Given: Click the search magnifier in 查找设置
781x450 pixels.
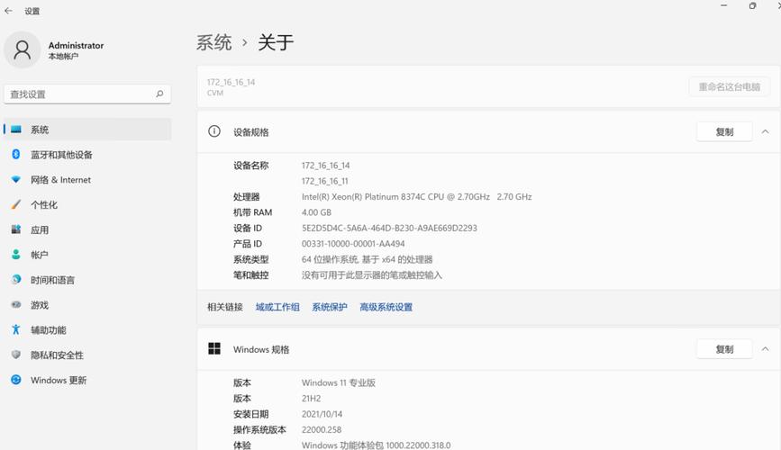Looking at the screenshot, I should pos(159,94).
